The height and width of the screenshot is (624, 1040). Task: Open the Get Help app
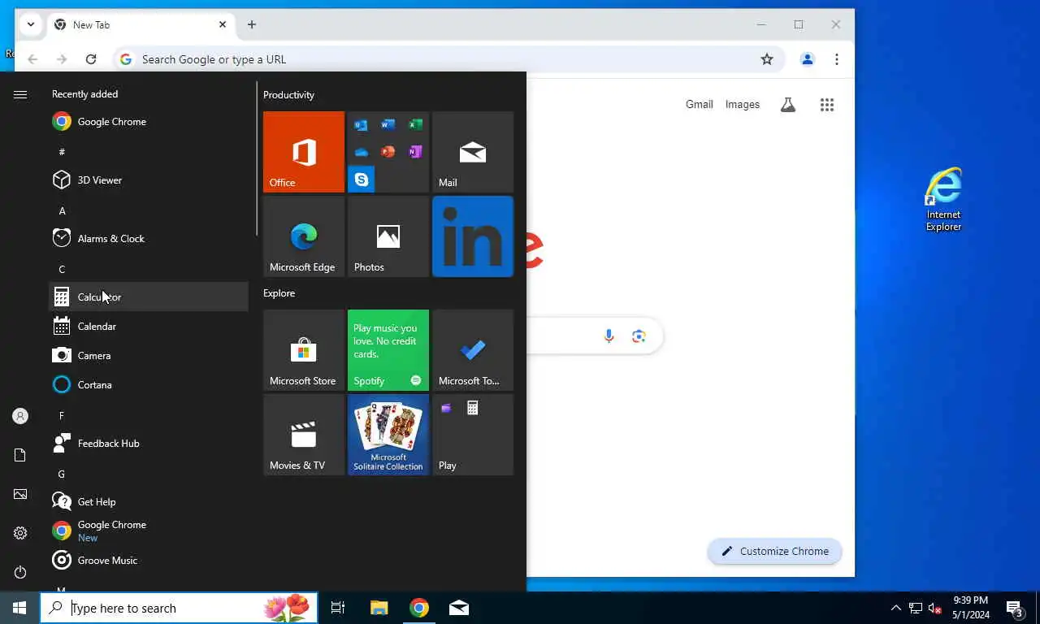(149, 502)
